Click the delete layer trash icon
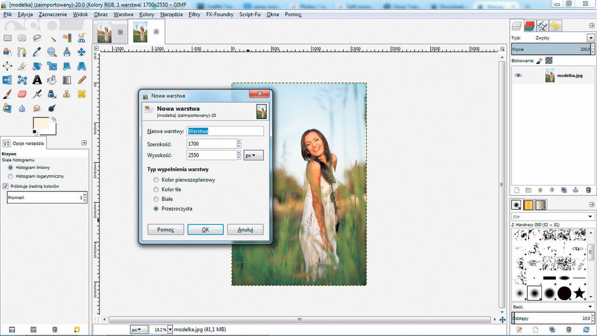 click(x=588, y=190)
